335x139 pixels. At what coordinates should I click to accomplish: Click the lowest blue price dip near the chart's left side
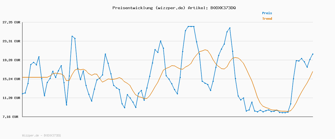coord(66,105)
